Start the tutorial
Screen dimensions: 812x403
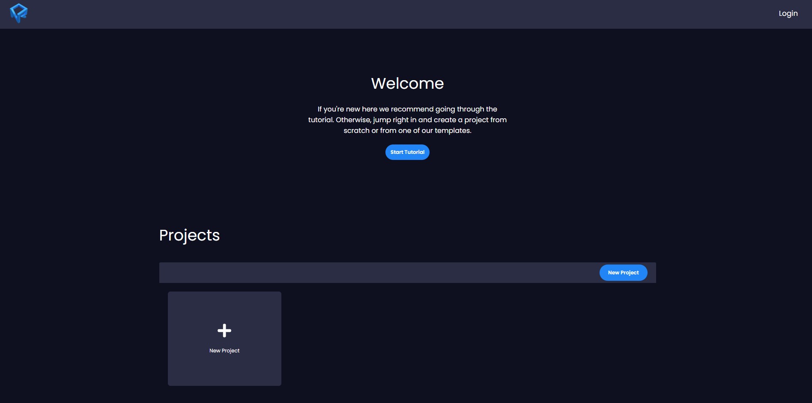coord(407,152)
